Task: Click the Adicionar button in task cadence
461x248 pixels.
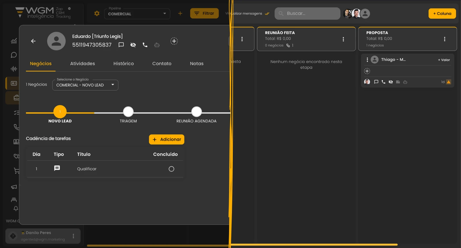Action: [x=167, y=139]
